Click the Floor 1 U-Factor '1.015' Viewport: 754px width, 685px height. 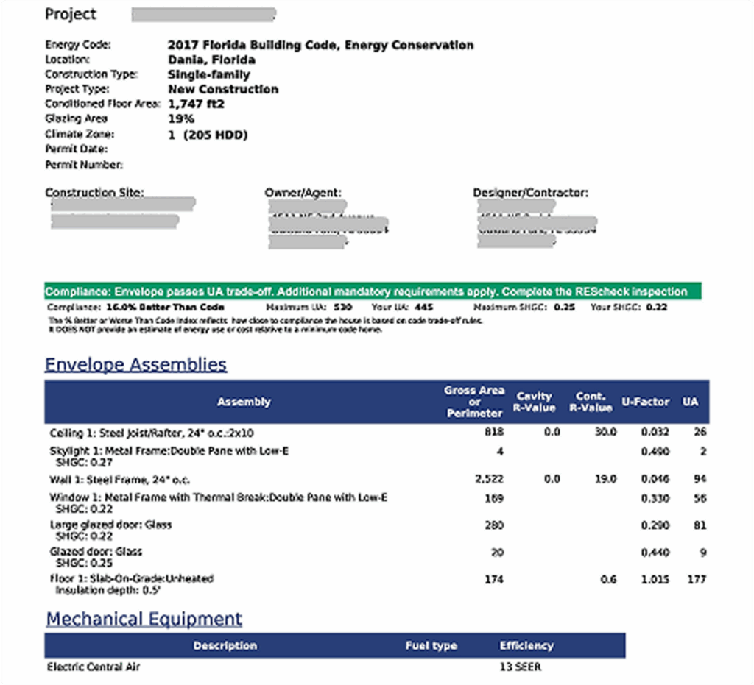[x=655, y=579]
